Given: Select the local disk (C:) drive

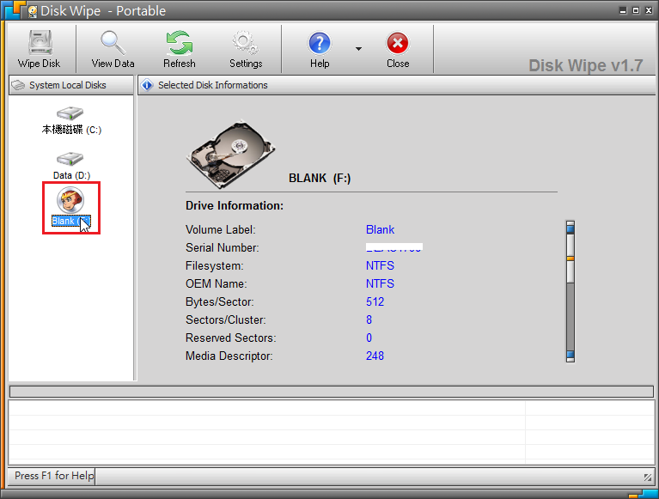Looking at the screenshot, I should click(70, 119).
